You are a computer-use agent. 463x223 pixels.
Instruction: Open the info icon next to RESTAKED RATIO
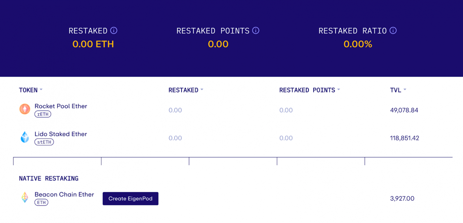point(393,30)
